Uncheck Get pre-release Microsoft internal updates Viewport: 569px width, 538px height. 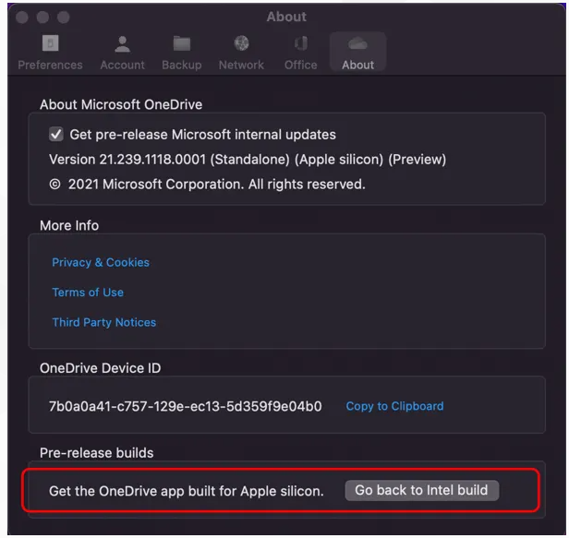[56, 135]
